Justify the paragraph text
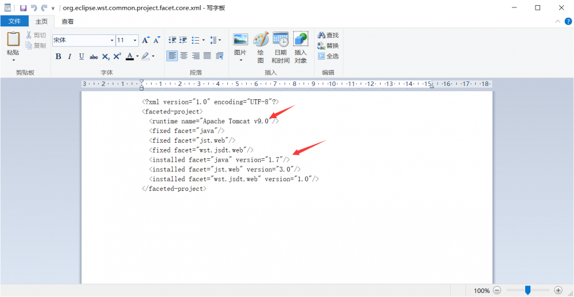This screenshot has height=297, width=574. pos(208,56)
